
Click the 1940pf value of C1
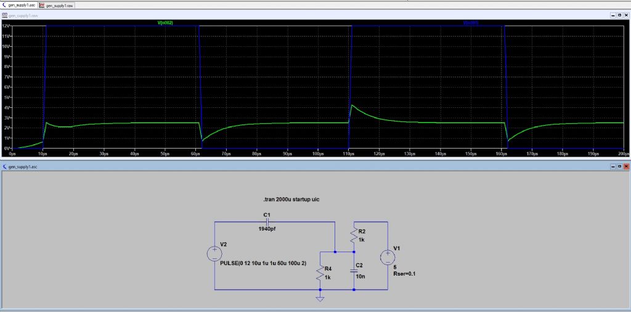(x=267, y=229)
